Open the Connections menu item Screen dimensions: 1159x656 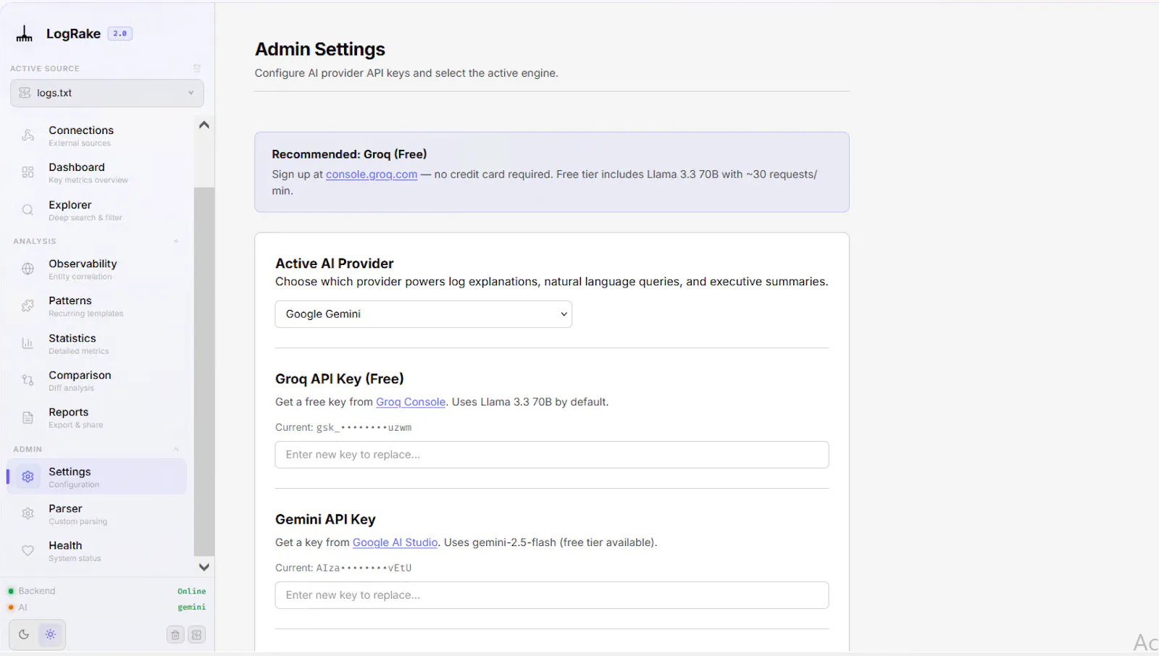97,135
